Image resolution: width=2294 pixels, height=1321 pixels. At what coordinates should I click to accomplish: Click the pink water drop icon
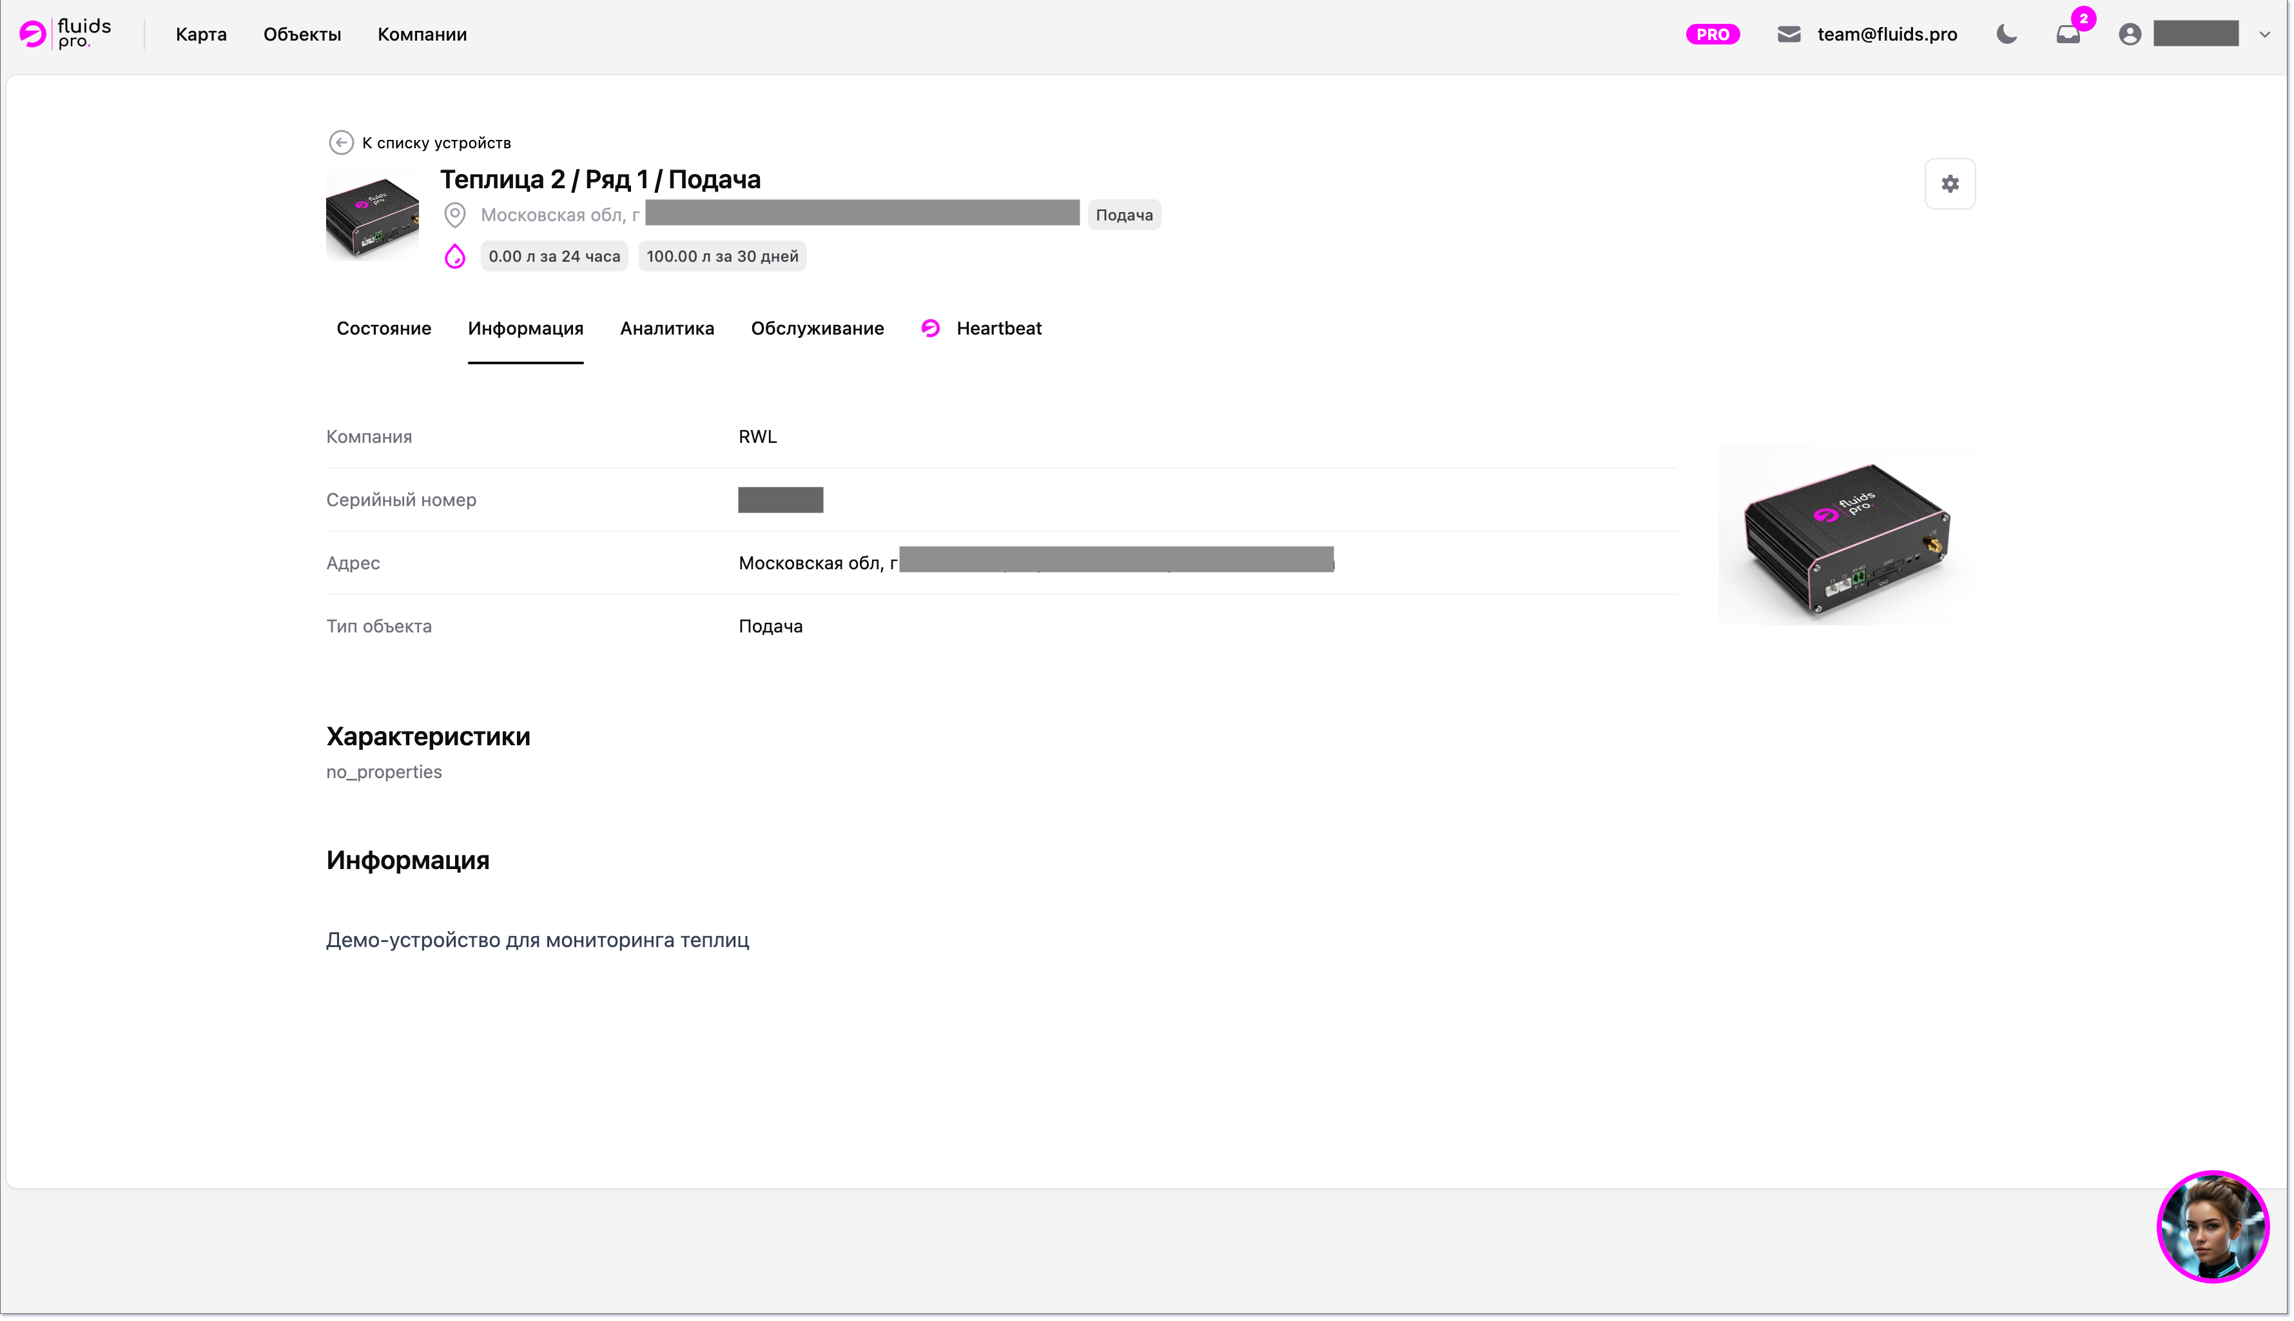point(454,257)
